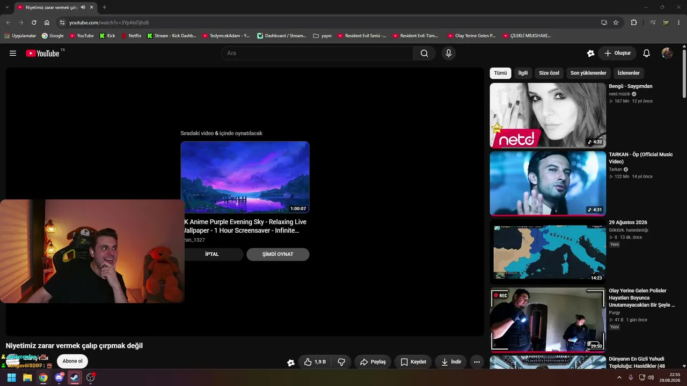
Task: Click the Chrome address bar URL
Action: pyautogui.click(x=109, y=23)
